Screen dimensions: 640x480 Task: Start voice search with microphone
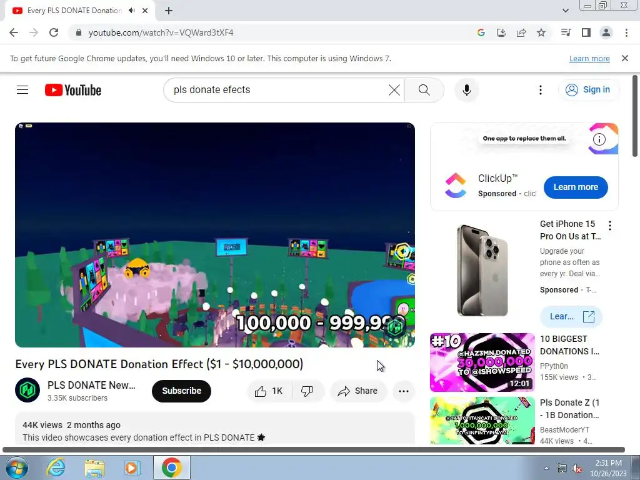point(466,90)
